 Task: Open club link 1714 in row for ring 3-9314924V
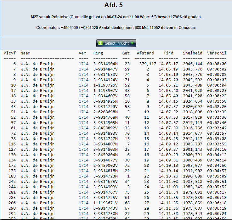tap(84, 80)
